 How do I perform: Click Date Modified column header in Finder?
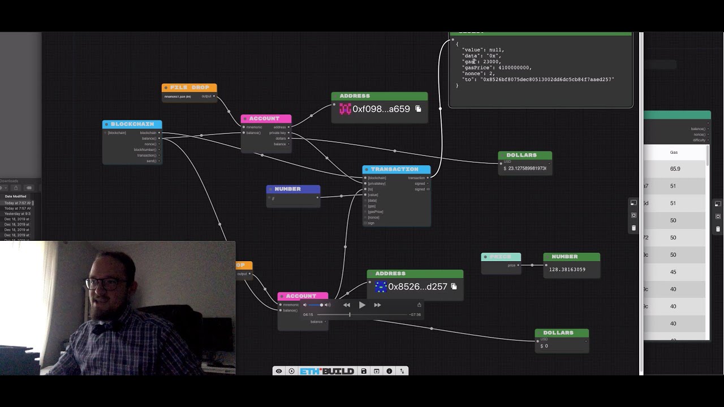pyautogui.click(x=16, y=196)
